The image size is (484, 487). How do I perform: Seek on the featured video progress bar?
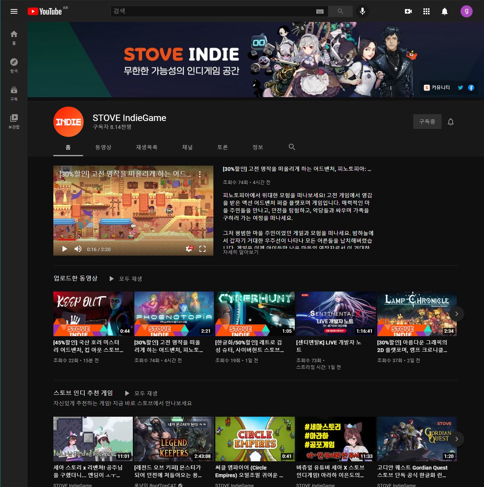pos(133,240)
